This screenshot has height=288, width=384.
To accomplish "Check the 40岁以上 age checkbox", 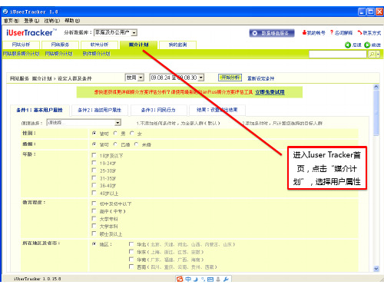I will point(94,193).
